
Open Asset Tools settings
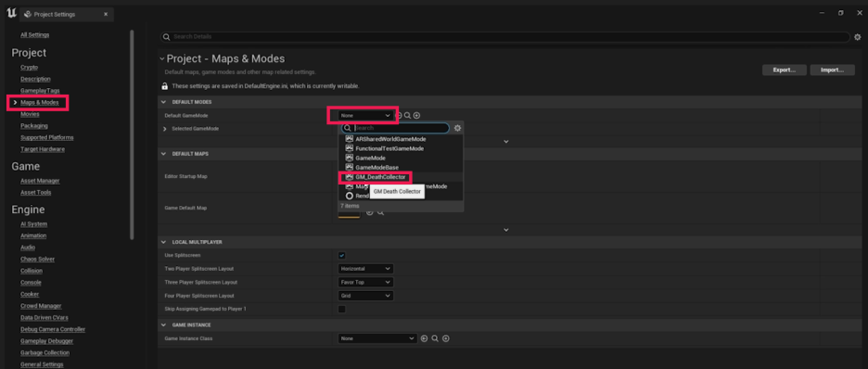coord(35,193)
